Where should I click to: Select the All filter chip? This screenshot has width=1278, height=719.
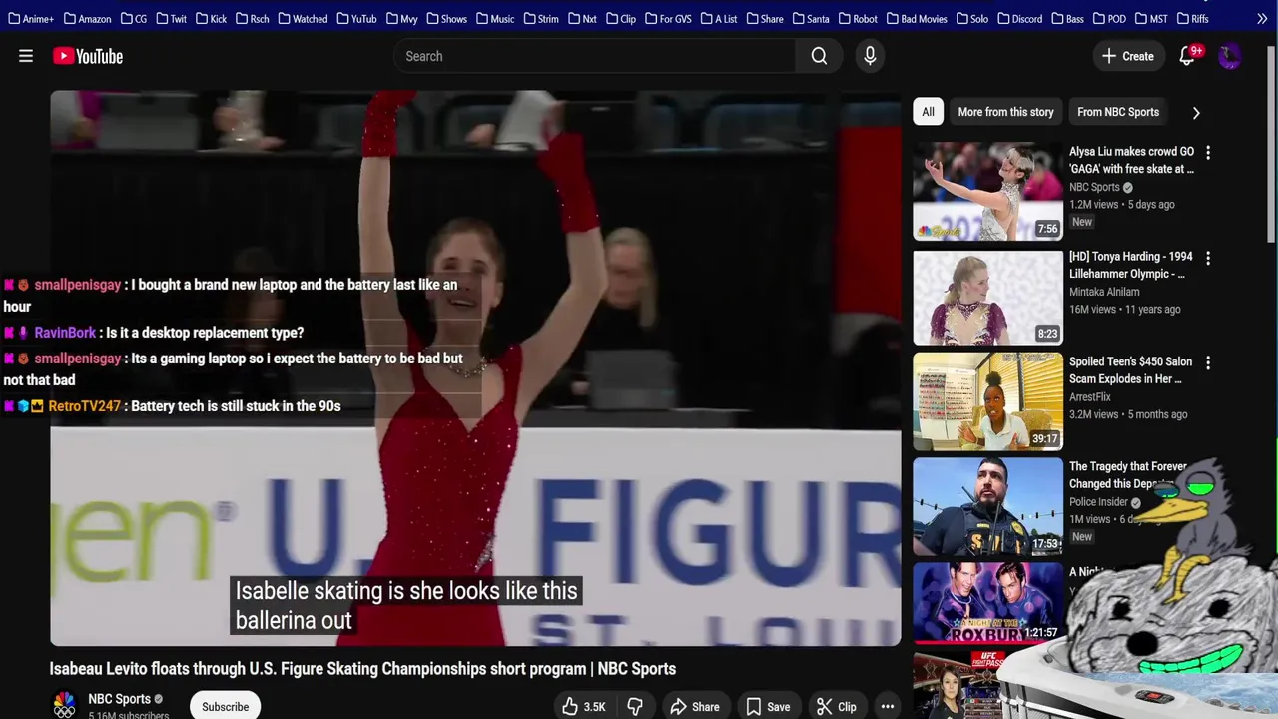point(928,112)
